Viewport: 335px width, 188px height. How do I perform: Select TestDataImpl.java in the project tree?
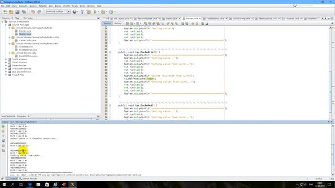pos(28,50)
